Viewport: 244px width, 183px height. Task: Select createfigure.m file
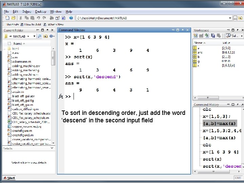[22, 131]
